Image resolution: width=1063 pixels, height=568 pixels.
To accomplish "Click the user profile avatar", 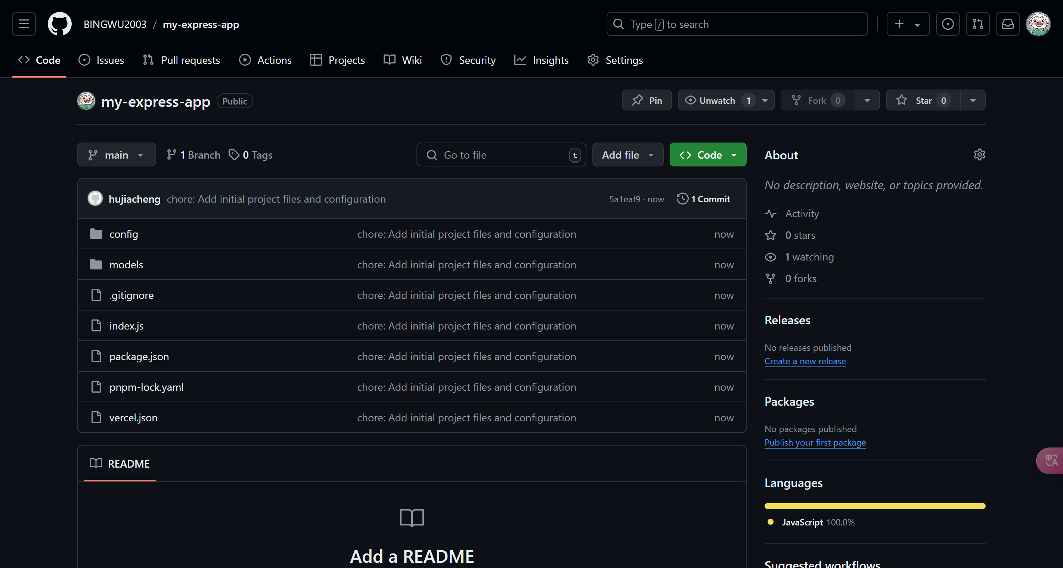I will 1038,24.
